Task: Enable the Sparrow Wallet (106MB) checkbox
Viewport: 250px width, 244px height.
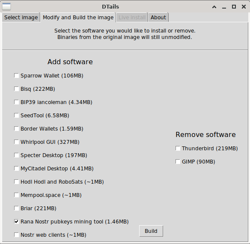Action: tap(16, 76)
